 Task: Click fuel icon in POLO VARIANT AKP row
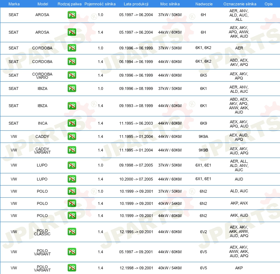72,268
